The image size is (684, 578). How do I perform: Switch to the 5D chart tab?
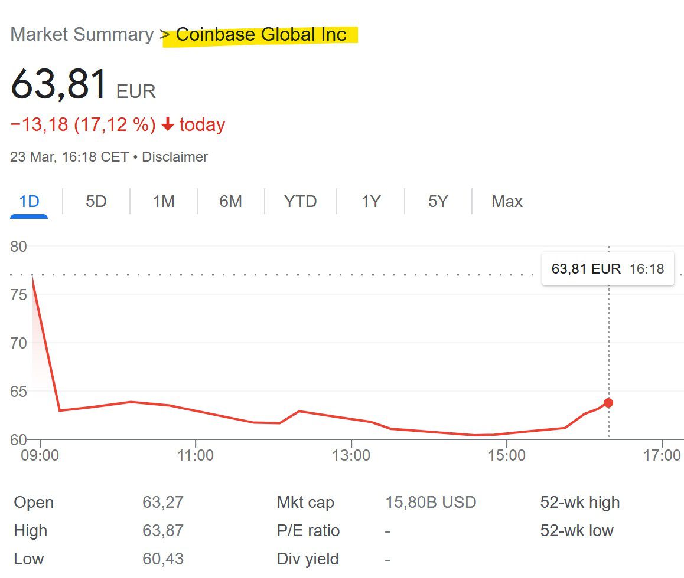coord(96,202)
